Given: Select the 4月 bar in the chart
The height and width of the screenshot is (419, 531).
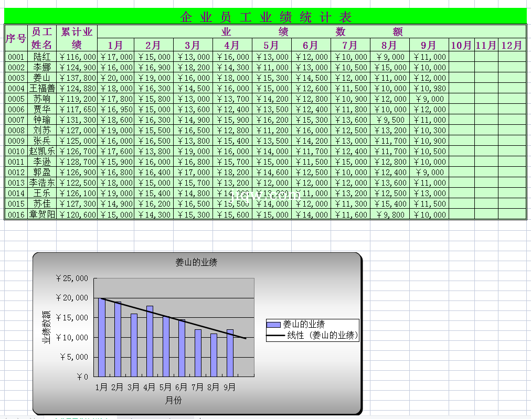Looking at the screenshot, I should (x=150, y=341).
